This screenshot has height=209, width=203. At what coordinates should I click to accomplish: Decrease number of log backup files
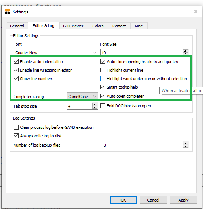point(186,146)
